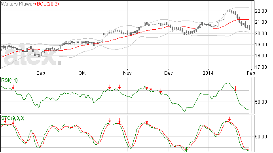Click the '50,00' value on the STO axis

pyautogui.click(x=261, y=137)
